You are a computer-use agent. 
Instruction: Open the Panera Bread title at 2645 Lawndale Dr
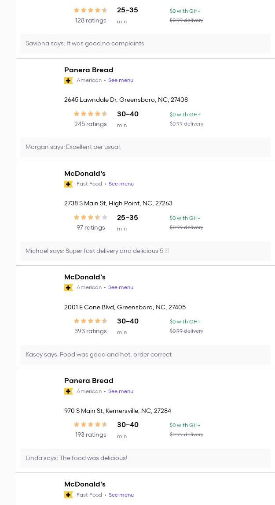click(88, 70)
